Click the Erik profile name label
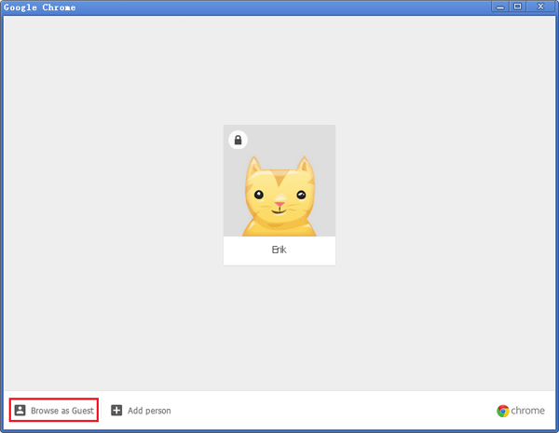Viewport: 559px width, 433px height. point(279,250)
